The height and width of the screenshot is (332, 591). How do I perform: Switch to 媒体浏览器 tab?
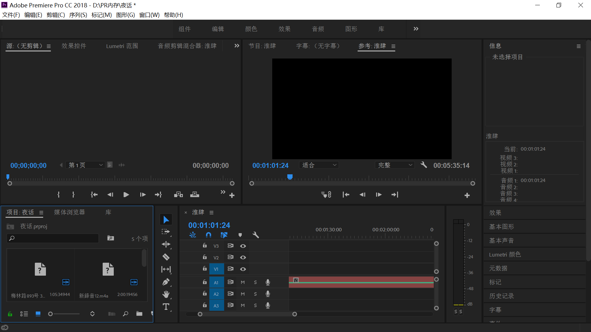point(69,212)
